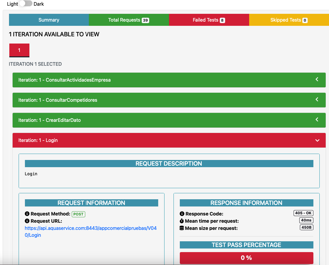Open the aquaservice Login request URL
This screenshot has height=265, width=329.
coord(90,231)
